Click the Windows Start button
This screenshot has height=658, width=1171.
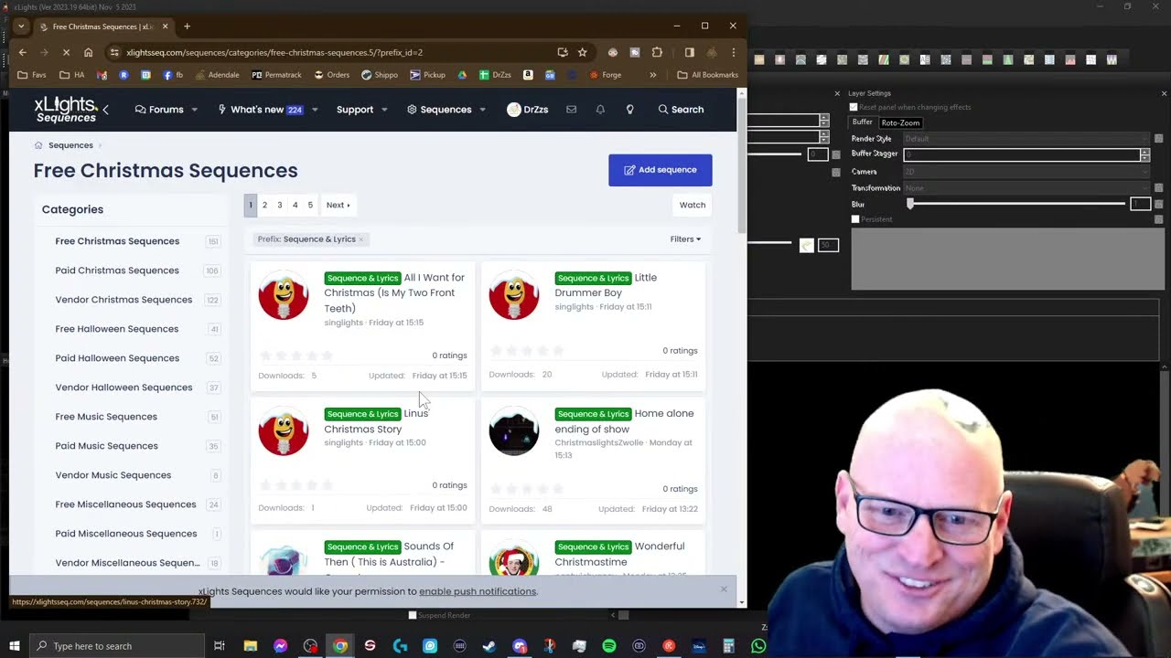15,646
